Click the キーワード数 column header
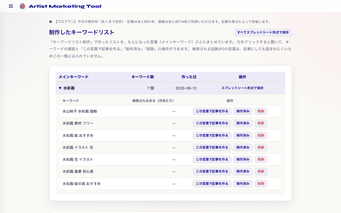The width and height of the screenshot is (341, 213). coord(143,77)
